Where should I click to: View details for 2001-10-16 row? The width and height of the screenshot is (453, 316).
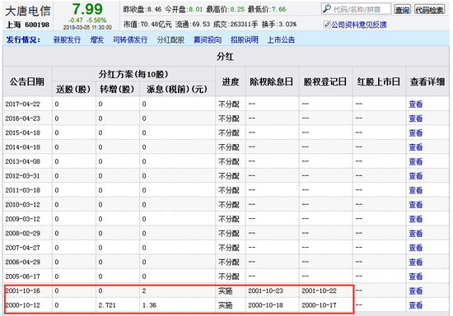pyautogui.click(x=416, y=290)
